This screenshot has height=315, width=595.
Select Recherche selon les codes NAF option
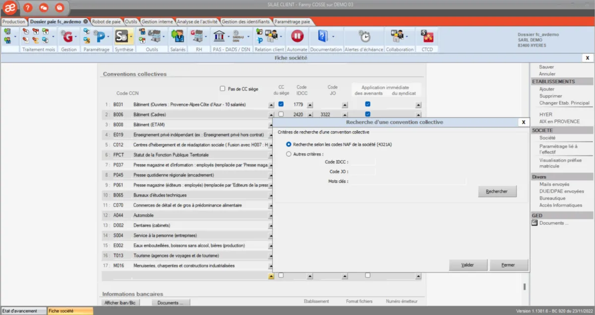(x=289, y=144)
